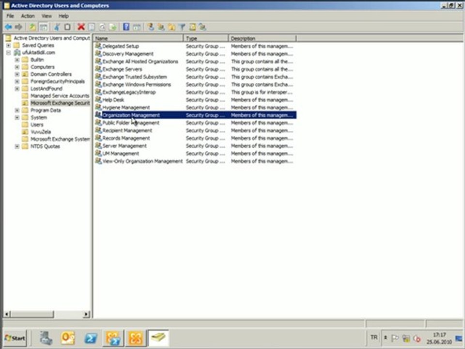This screenshot has width=465, height=349.
Task: Click the Back arrow in the toolbar
Action: point(8,27)
